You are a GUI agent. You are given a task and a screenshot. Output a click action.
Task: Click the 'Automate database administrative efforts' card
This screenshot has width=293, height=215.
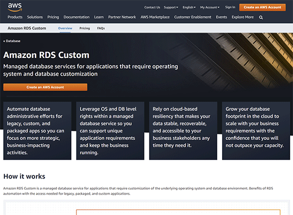click(x=37, y=131)
